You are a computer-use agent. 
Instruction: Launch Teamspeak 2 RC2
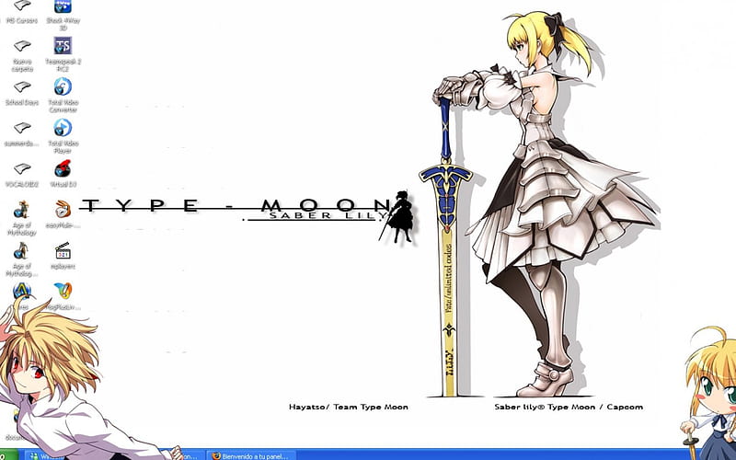pyautogui.click(x=63, y=54)
